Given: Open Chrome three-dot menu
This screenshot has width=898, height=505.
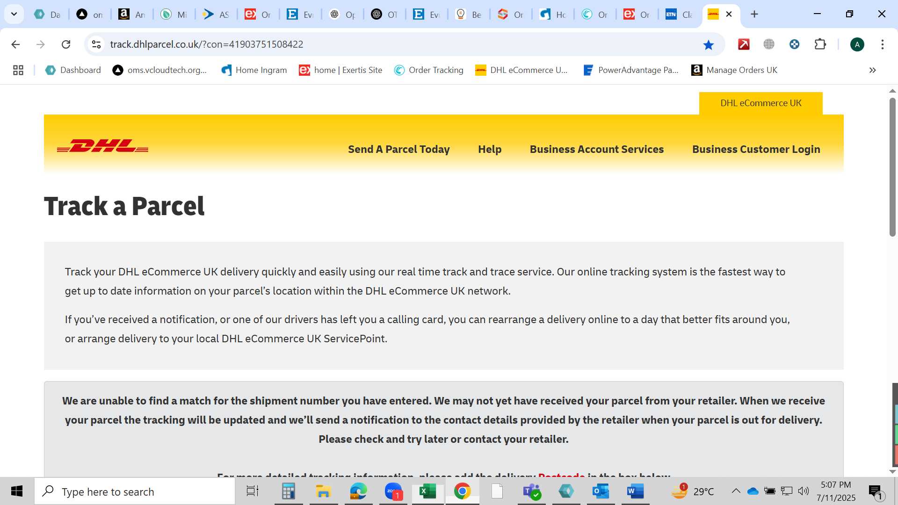Looking at the screenshot, I should tap(883, 44).
